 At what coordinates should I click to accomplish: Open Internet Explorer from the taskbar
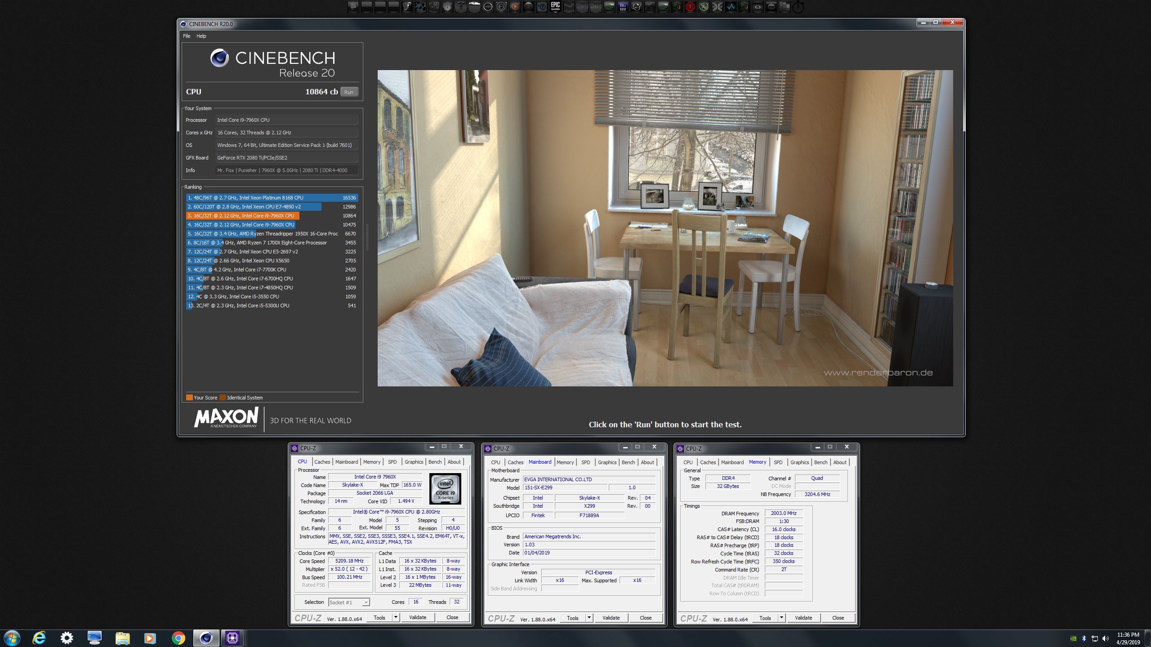(x=40, y=638)
